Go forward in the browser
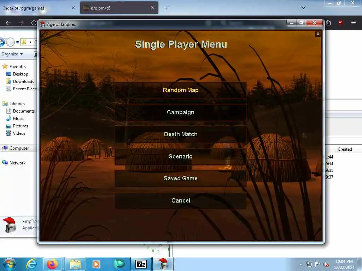 (21, 23)
